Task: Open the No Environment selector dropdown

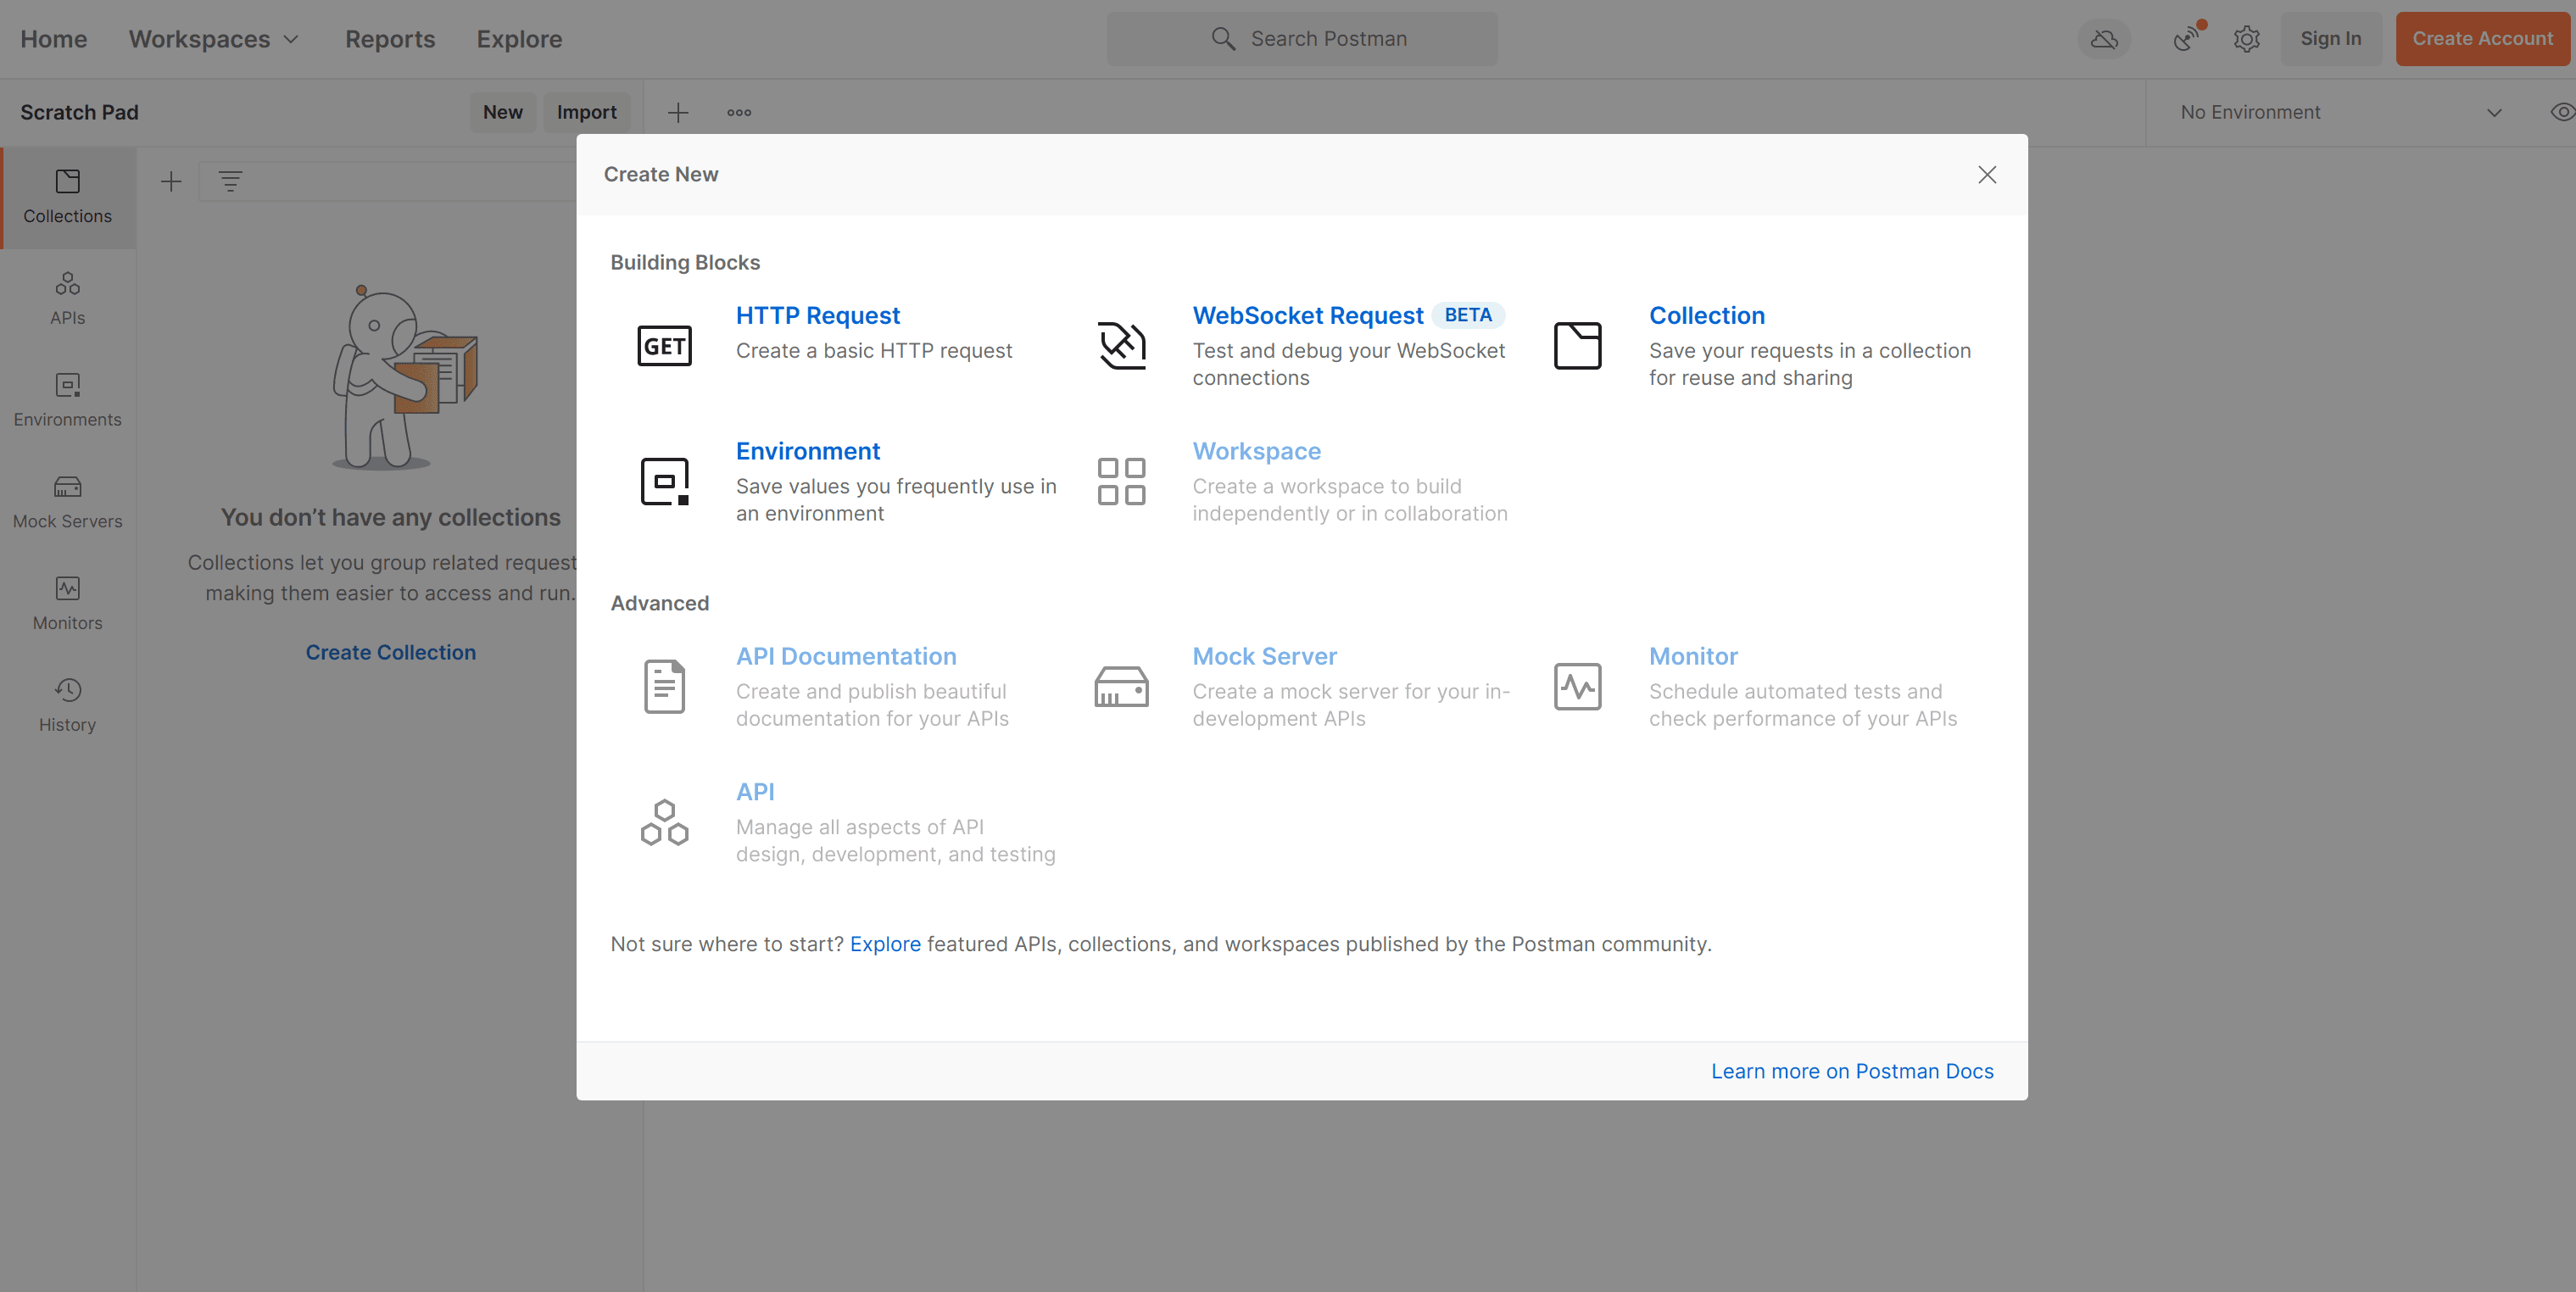Action: pos(2340,112)
